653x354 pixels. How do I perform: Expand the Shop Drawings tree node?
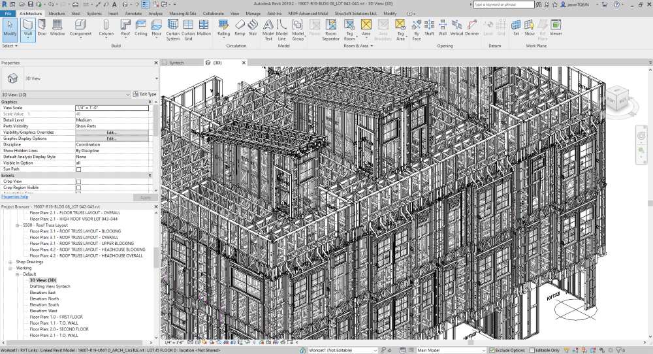coord(11,262)
